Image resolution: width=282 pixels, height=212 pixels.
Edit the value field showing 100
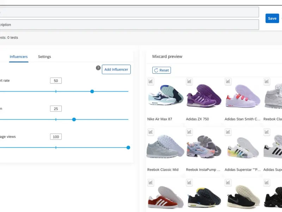tap(56, 137)
